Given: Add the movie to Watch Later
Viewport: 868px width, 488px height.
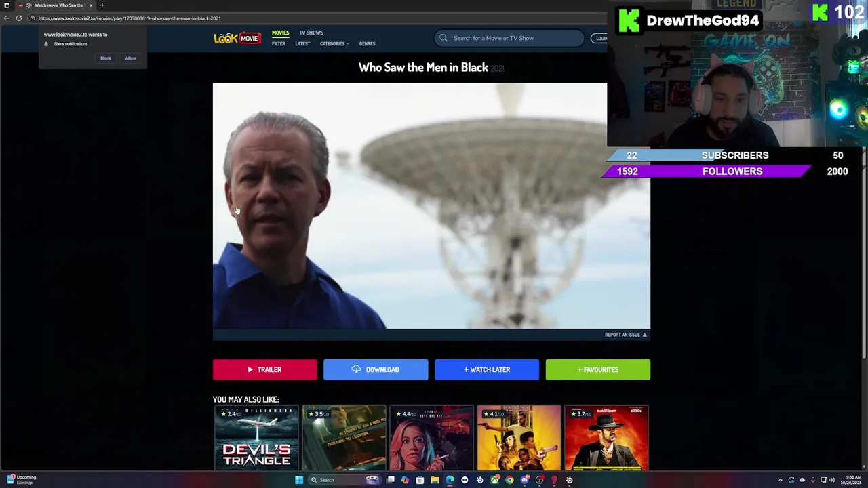Looking at the screenshot, I should point(487,369).
